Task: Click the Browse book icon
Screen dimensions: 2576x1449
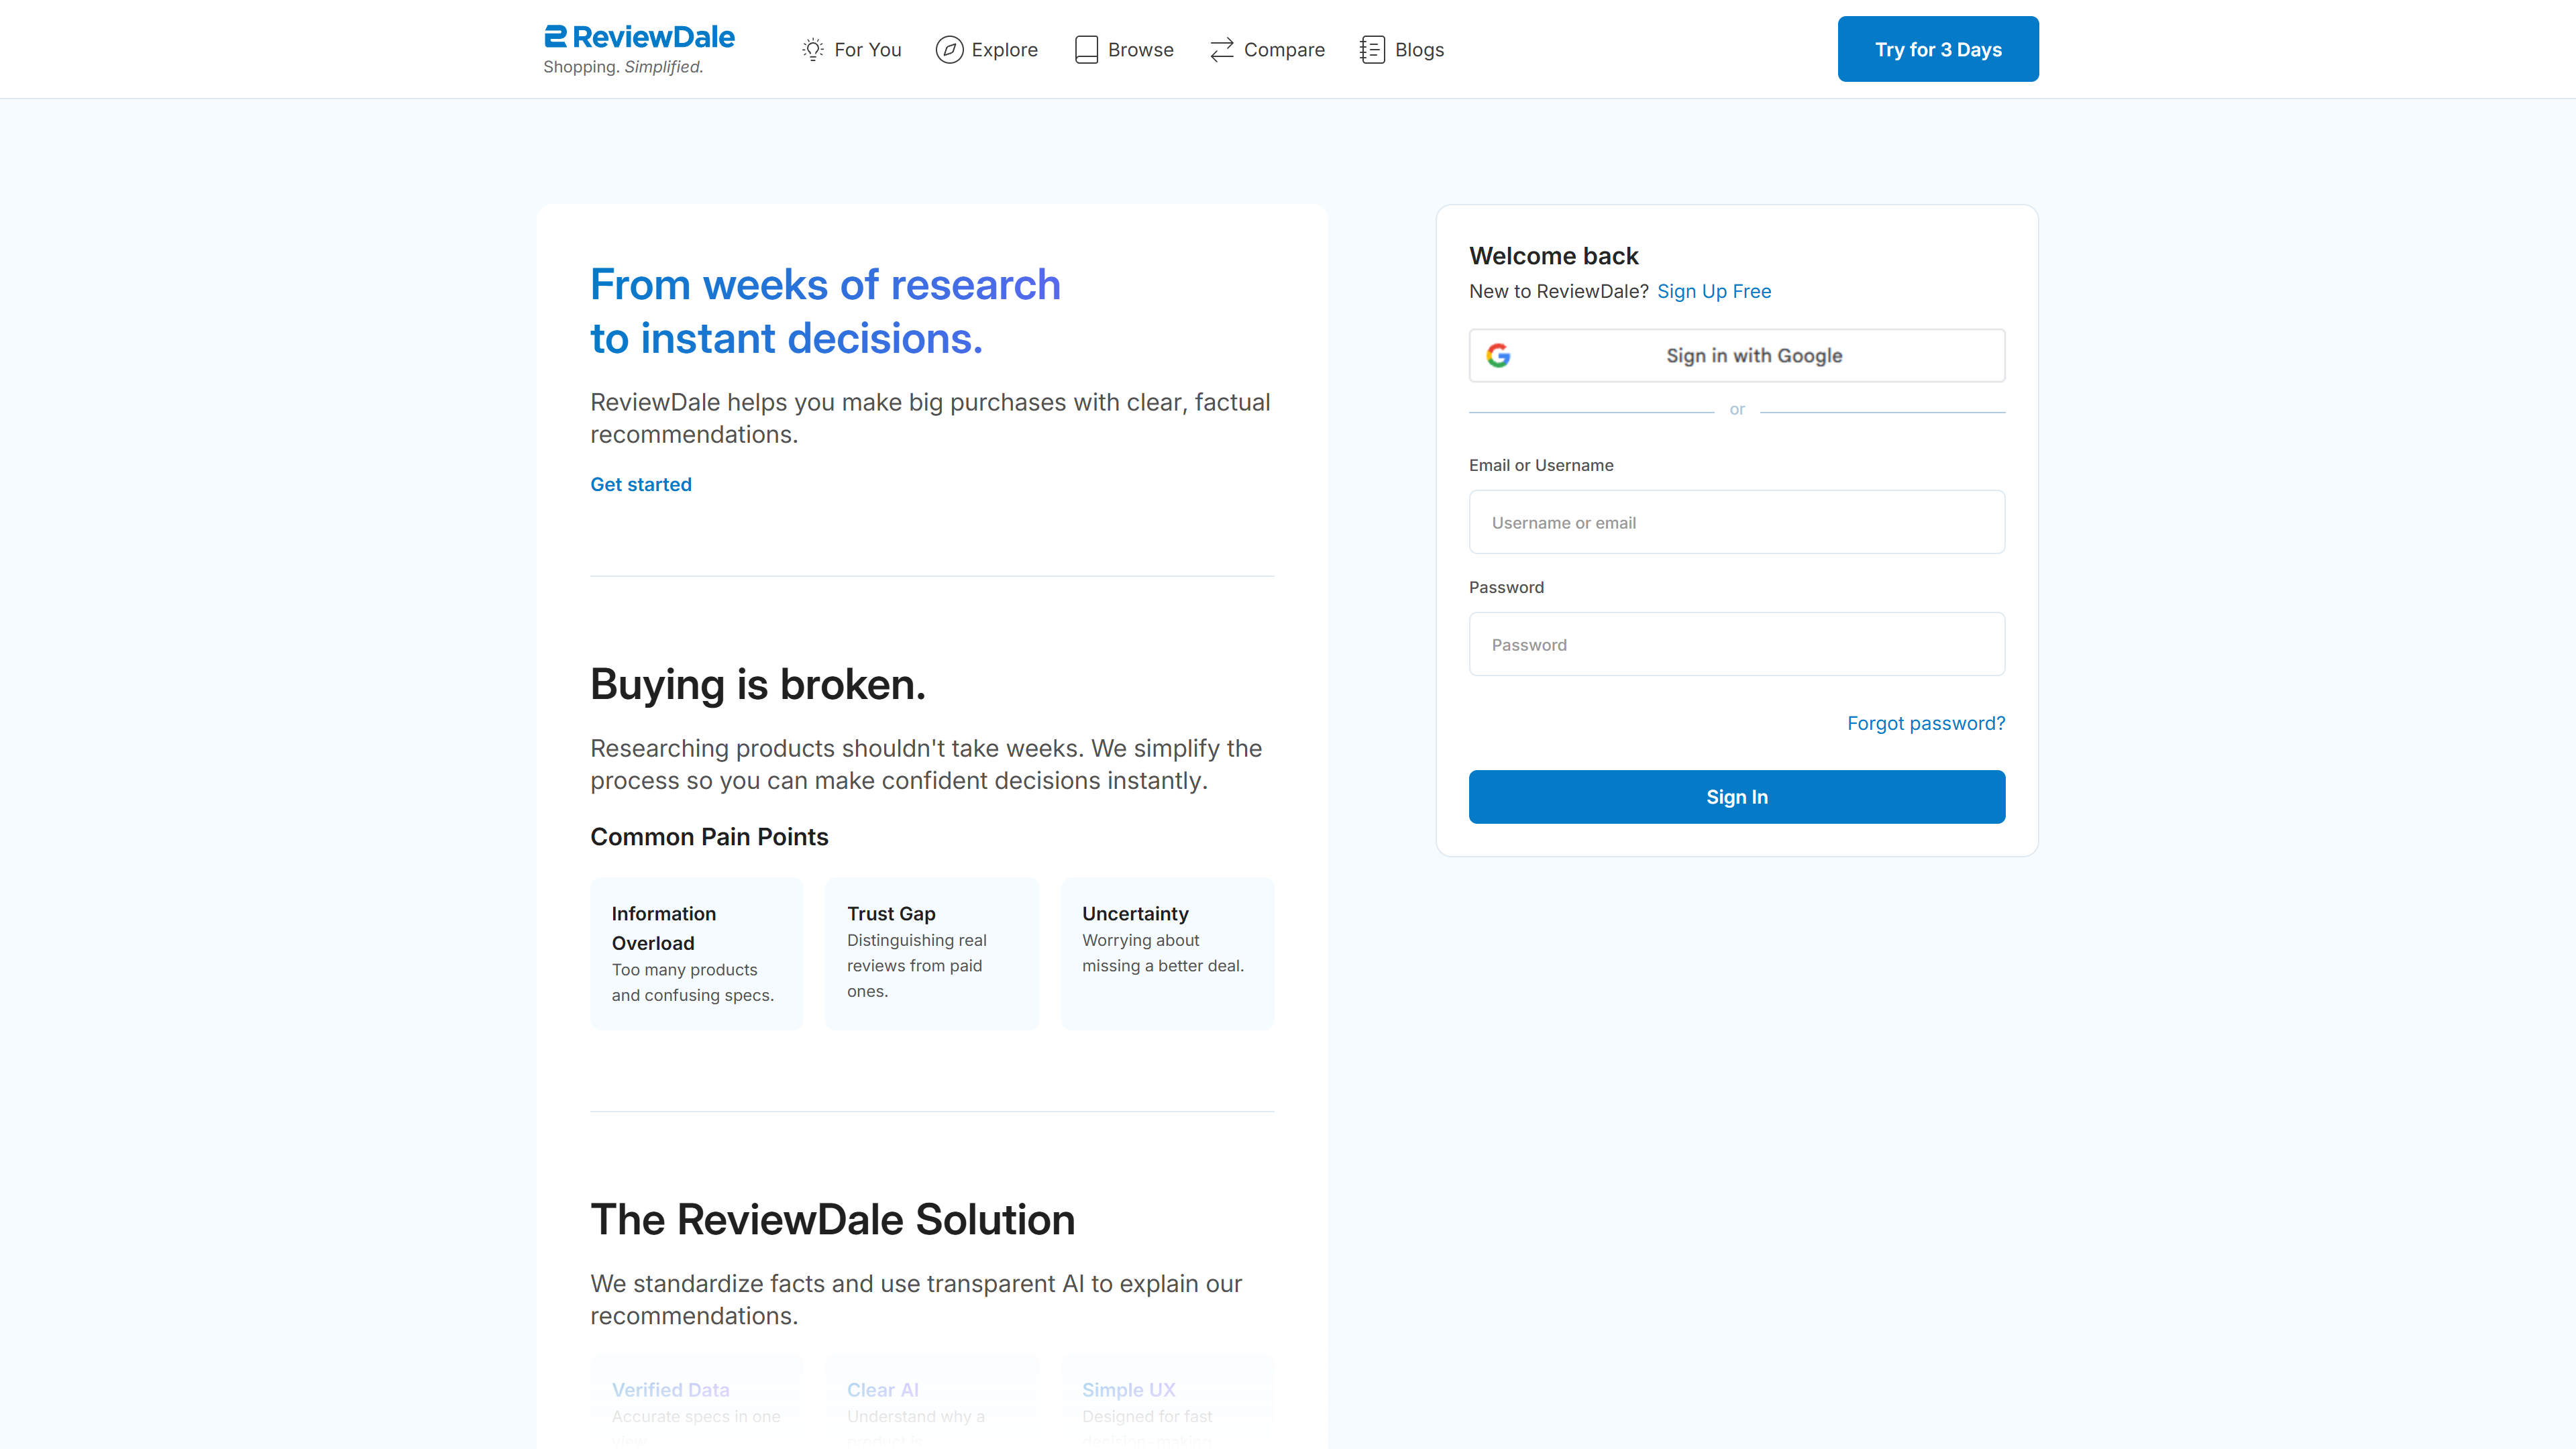Action: pyautogui.click(x=1086, y=49)
